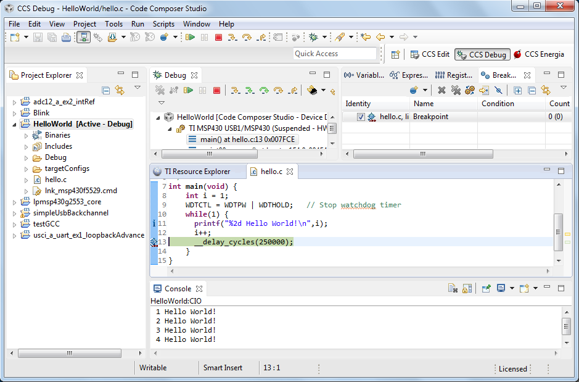Viewport: 579px width, 382px height.
Task: Uncheck the hello.c breakpoint checkbox
Action: [x=361, y=117]
